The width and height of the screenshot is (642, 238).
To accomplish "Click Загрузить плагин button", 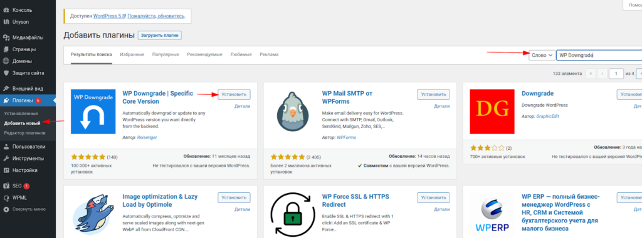I will point(160,36).
